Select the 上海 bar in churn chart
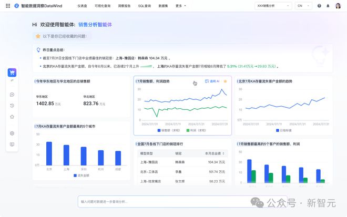This screenshot has height=217, width=347. point(66,155)
